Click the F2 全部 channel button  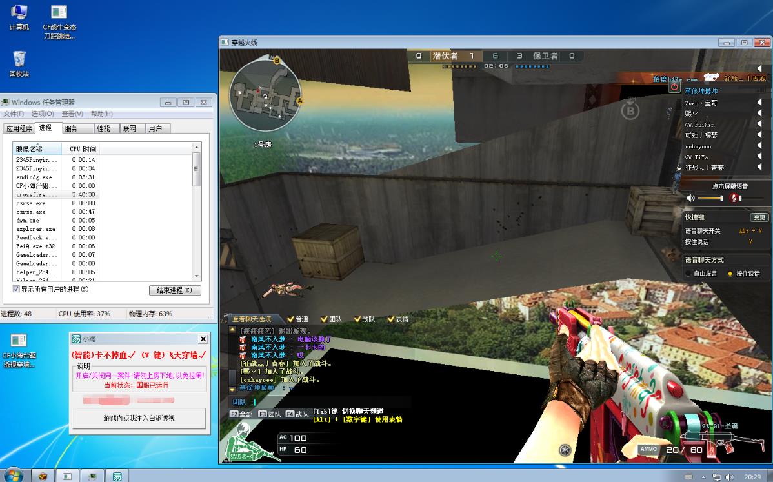[x=241, y=414]
